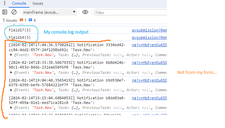Click the '5 Issues:' label
The height and width of the screenshot is (128, 225).
pyautogui.click(x=10, y=20)
